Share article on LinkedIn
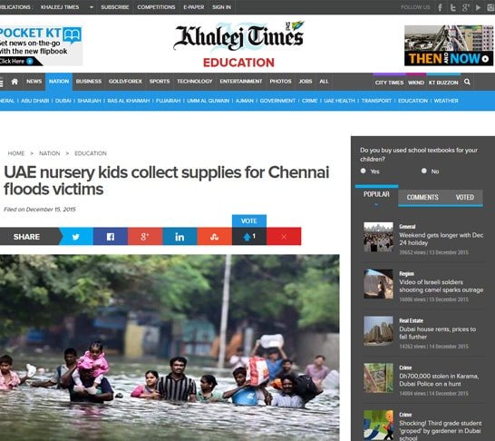The height and width of the screenshot is (441, 495). 180,237
